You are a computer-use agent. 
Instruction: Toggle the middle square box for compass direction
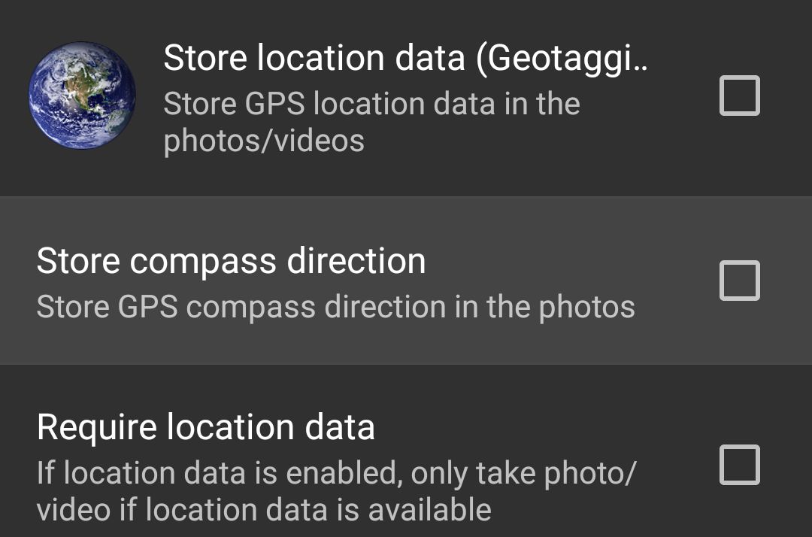click(740, 281)
